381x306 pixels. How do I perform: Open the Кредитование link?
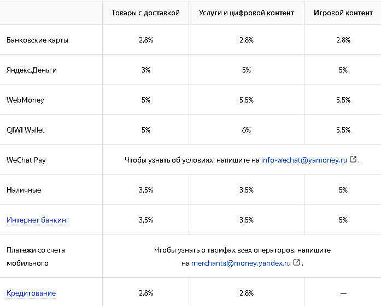tap(31, 293)
